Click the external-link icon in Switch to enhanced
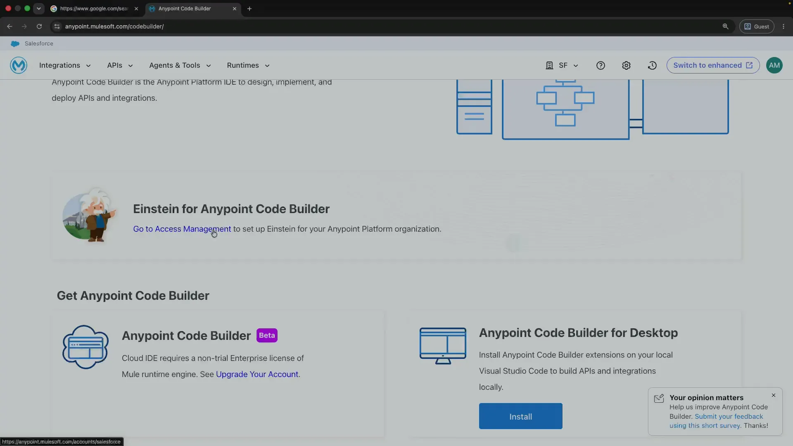The height and width of the screenshot is (446, 793). pos(749,65)
